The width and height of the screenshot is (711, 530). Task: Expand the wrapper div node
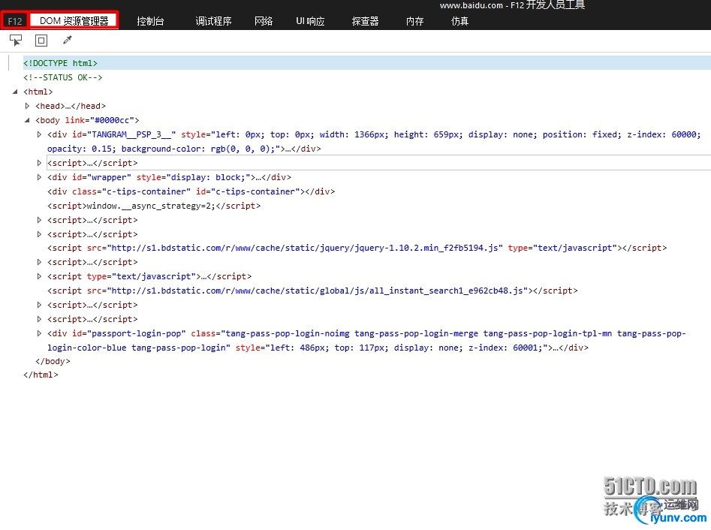pos(39,177)
